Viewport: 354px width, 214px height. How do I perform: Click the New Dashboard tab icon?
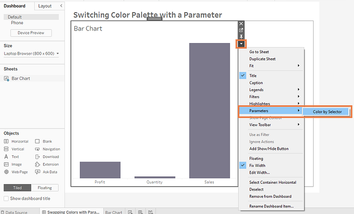[x=141, y=212]
